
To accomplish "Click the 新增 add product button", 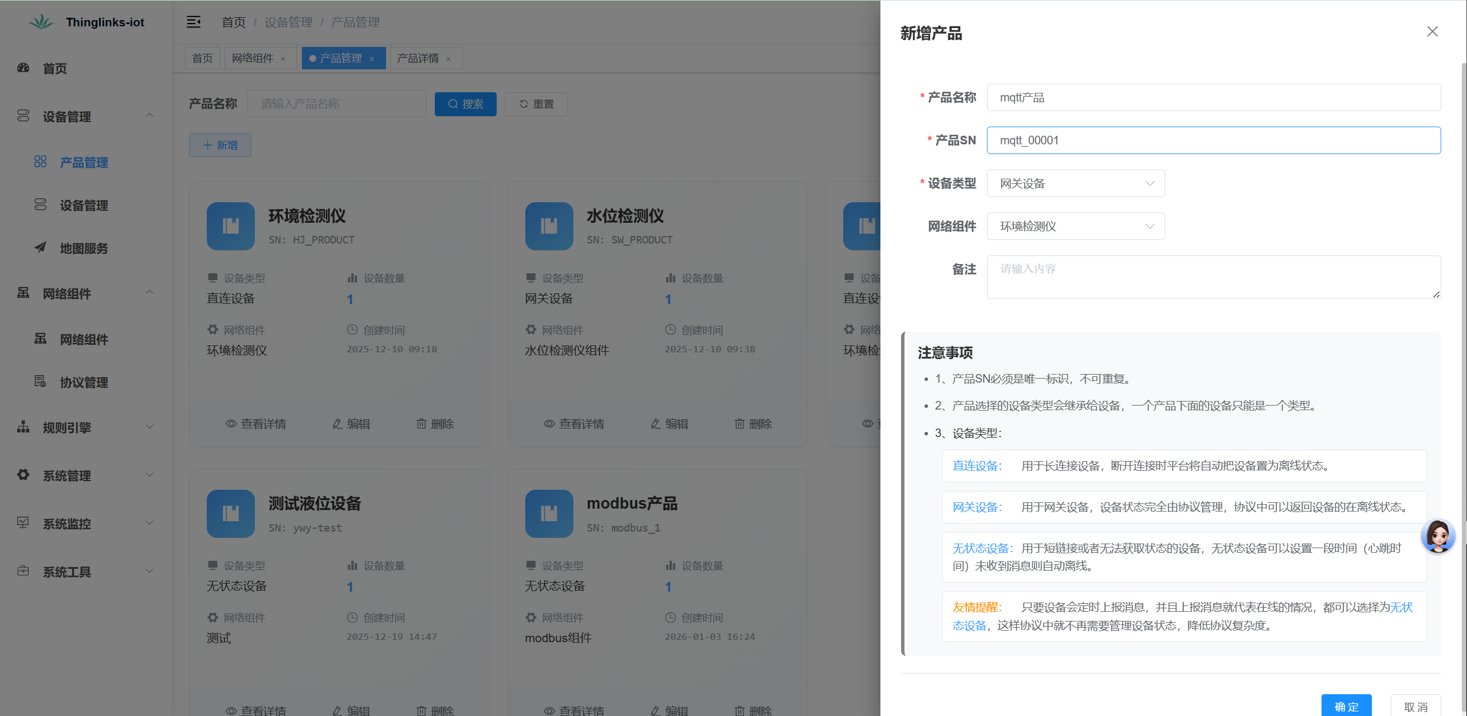I will 219,145.
